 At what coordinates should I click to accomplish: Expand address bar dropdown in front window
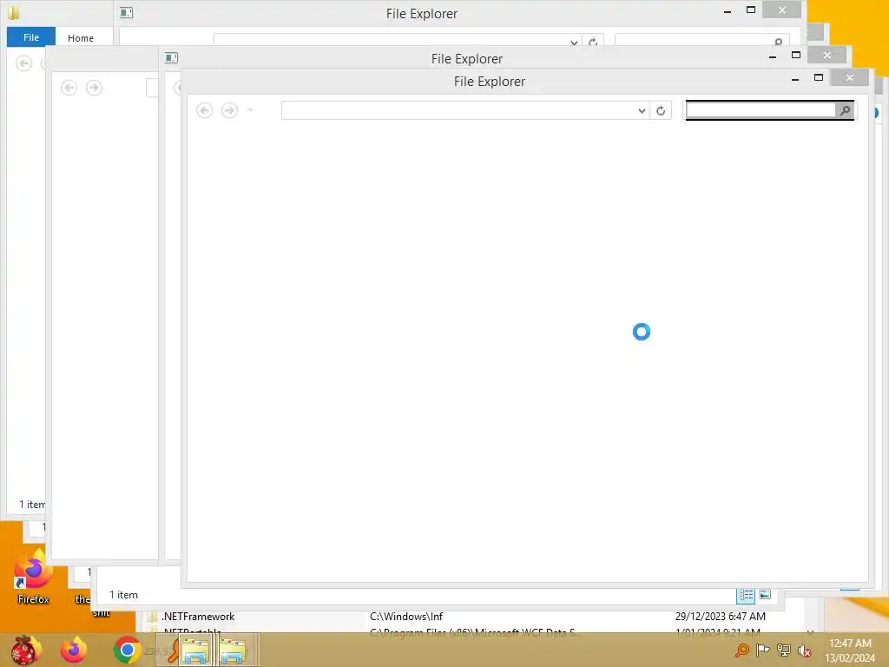click(642, 110)
